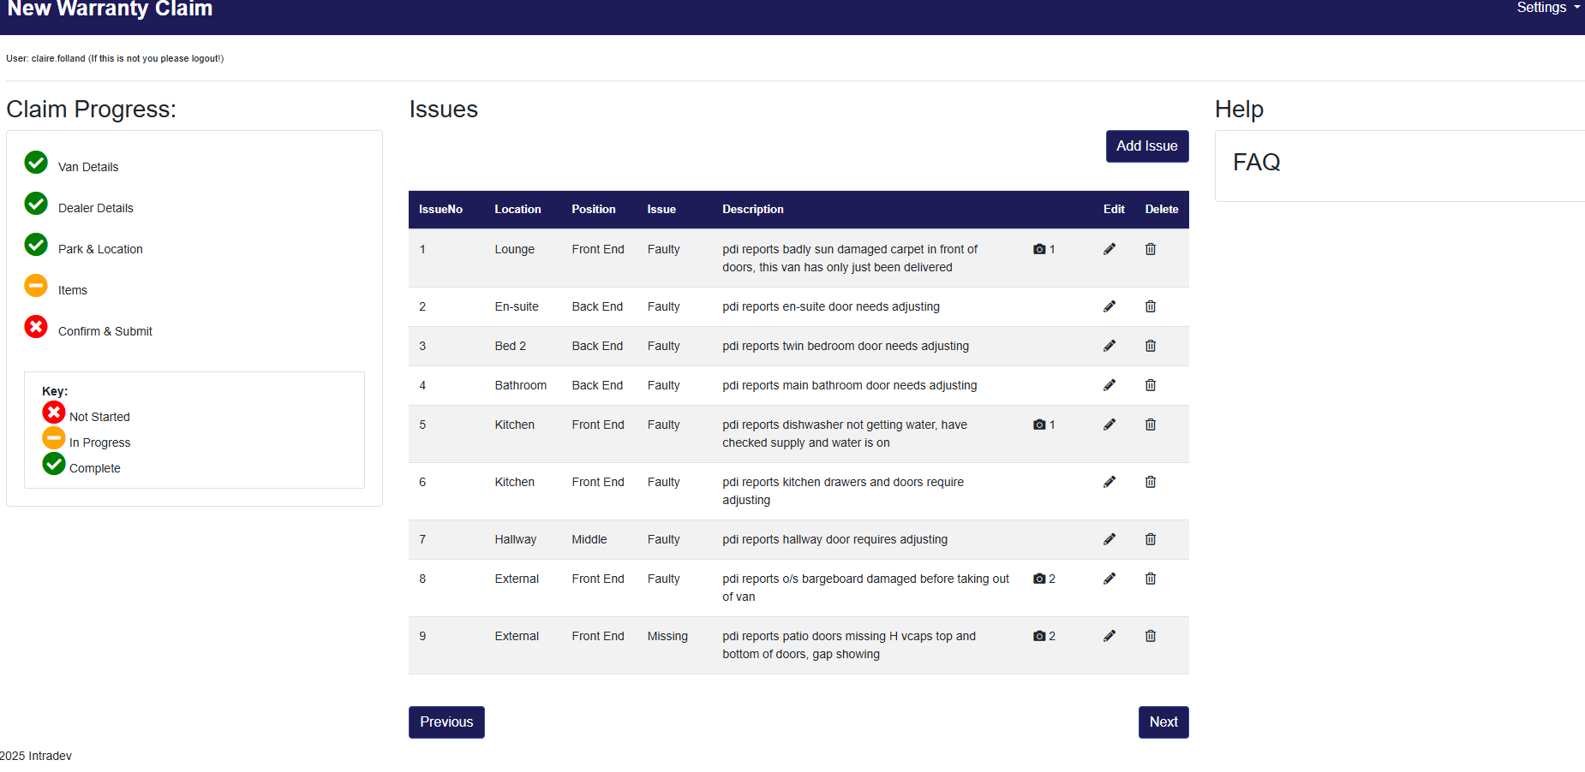Edit the patio doors missing issue
This screenshot has height=772, width=1585.
1109,636
